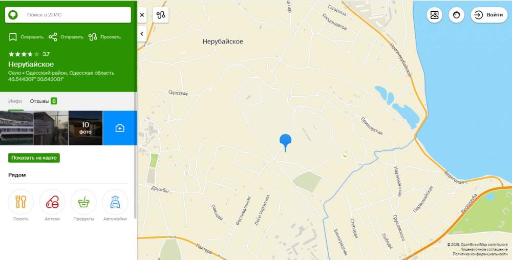Toggle the map theme circle icon

tap(456, 15)
